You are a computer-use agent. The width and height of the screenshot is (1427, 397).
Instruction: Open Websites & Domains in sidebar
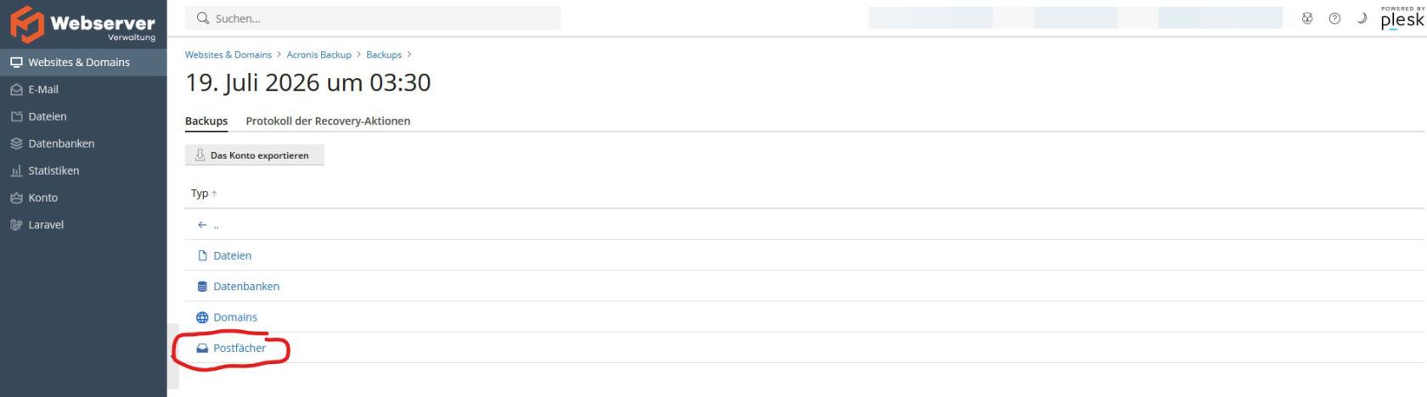click(83, 62)
